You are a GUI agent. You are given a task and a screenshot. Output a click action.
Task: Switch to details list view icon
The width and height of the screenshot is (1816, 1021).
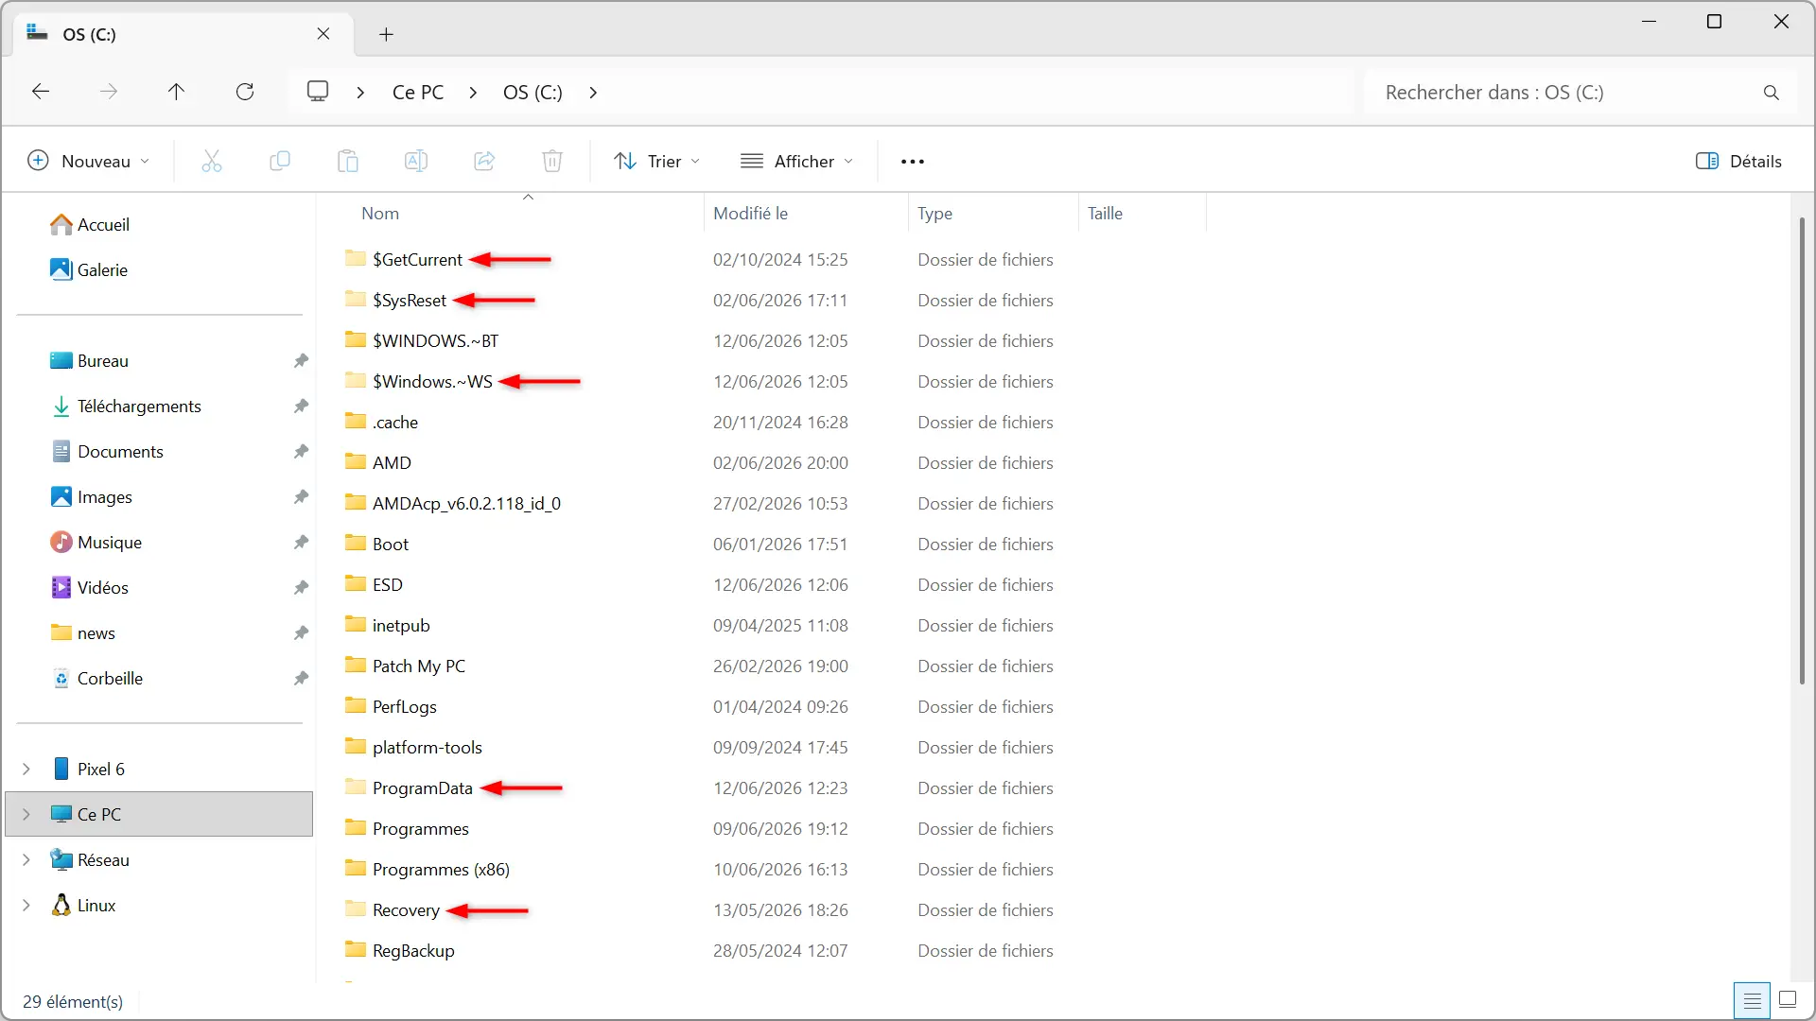(x=1752, y=1000)
